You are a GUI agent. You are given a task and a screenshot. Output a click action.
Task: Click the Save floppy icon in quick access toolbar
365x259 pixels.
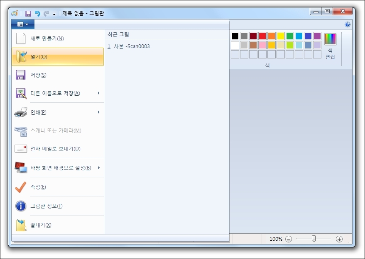click(x=28, y=14)
